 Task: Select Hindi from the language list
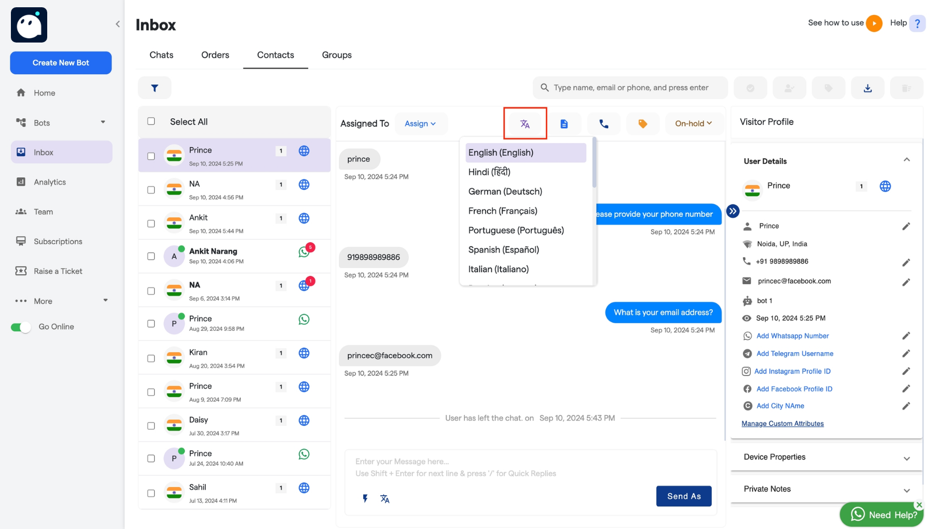point(526,172)
